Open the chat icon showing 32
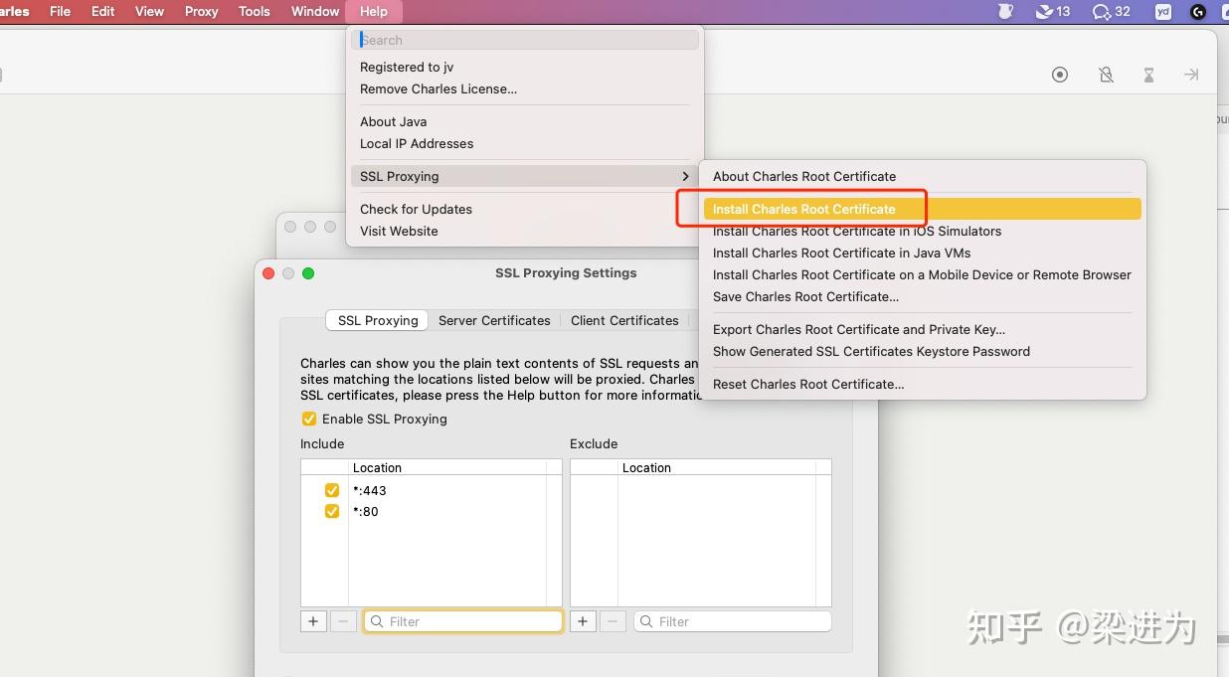 tap(1111, 12)
